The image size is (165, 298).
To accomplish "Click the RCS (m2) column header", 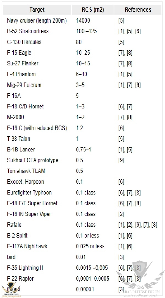I will pos(92,10).
